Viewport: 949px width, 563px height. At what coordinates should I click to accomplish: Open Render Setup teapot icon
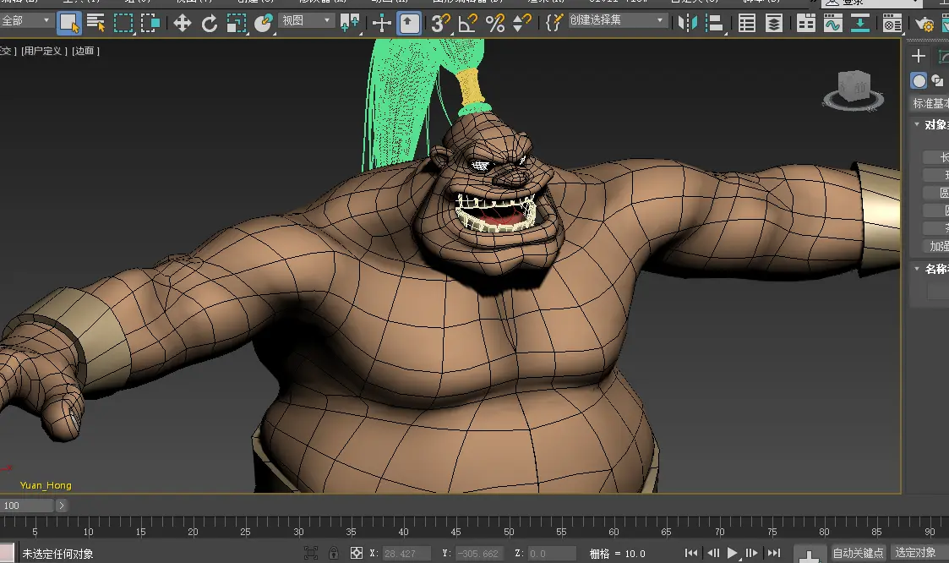(924, 24)
